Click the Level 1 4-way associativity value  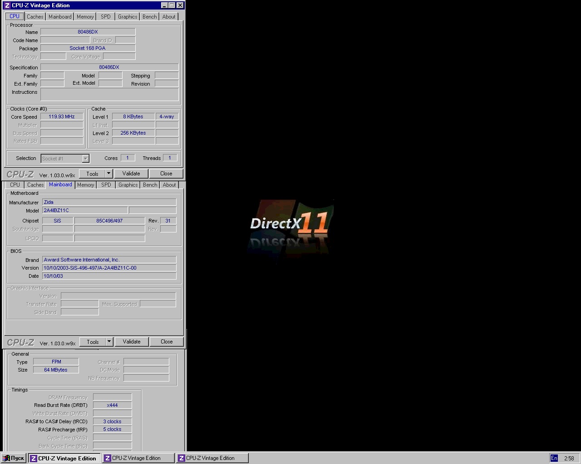click(x=167, y=116)
